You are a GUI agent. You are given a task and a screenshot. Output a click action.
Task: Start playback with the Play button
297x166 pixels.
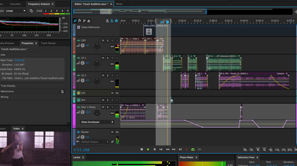pos(148,149)
